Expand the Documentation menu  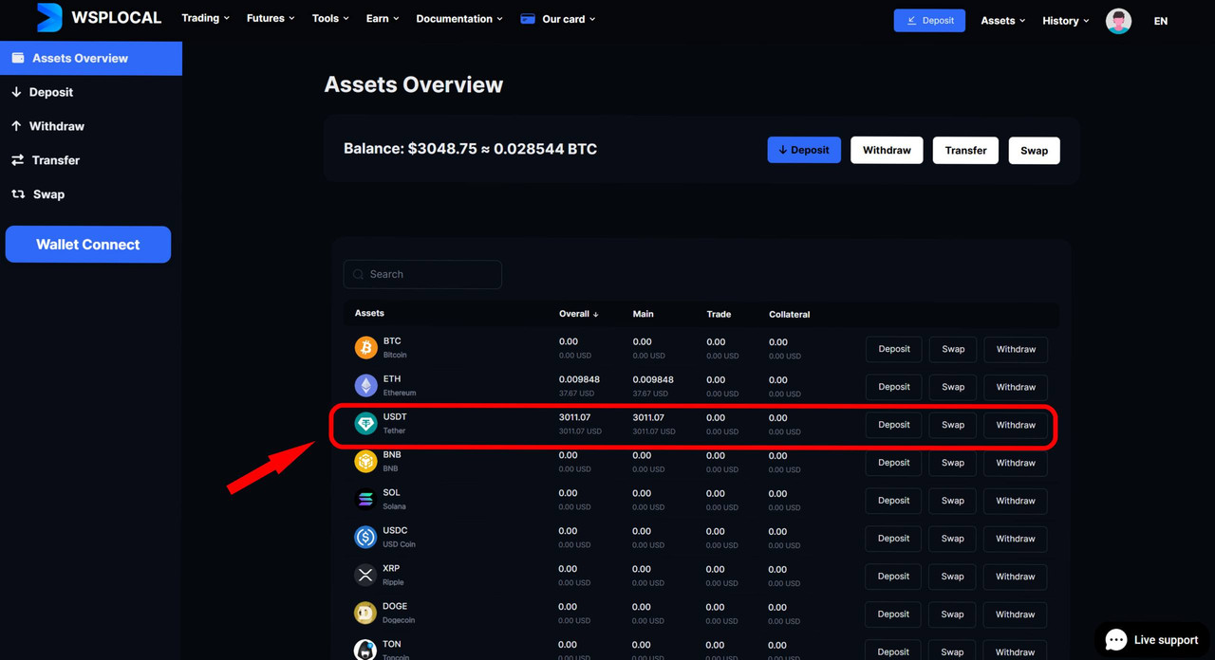pyautogui.click(x=459, y=18)
